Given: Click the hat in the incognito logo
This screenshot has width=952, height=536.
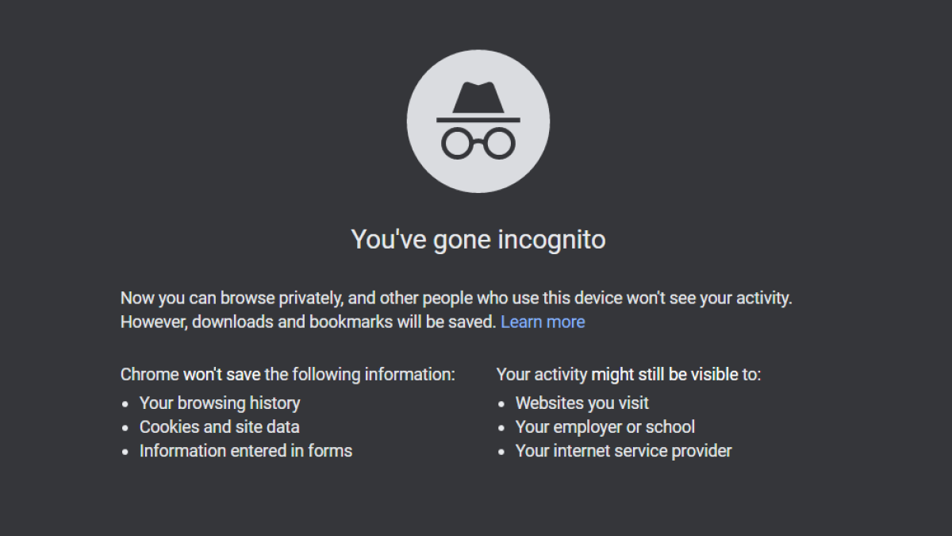Looking at the screenshot, I should click(x=478, y=102).
